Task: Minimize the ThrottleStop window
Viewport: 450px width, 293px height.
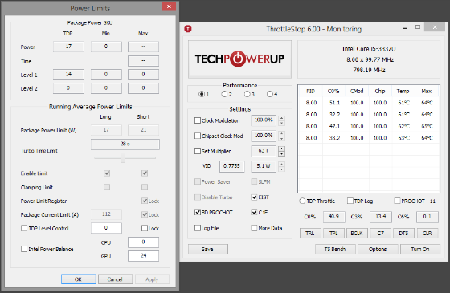Action: click(x=405, y=28)
